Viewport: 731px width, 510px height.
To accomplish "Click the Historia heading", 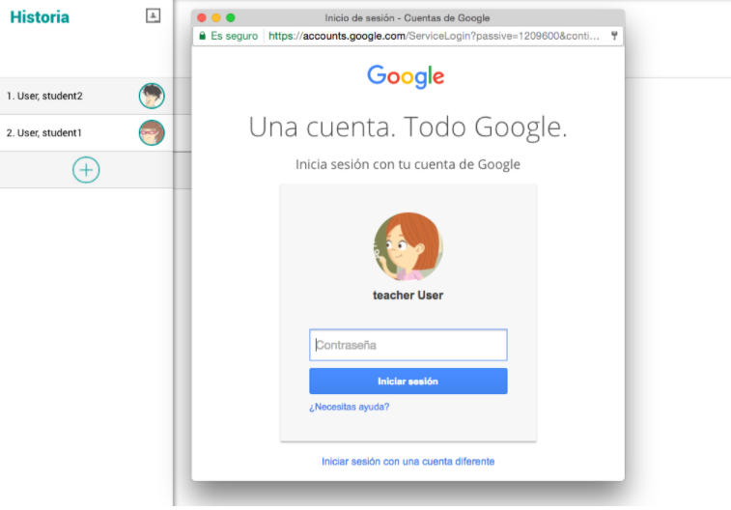I will click(x=40, y=17).
